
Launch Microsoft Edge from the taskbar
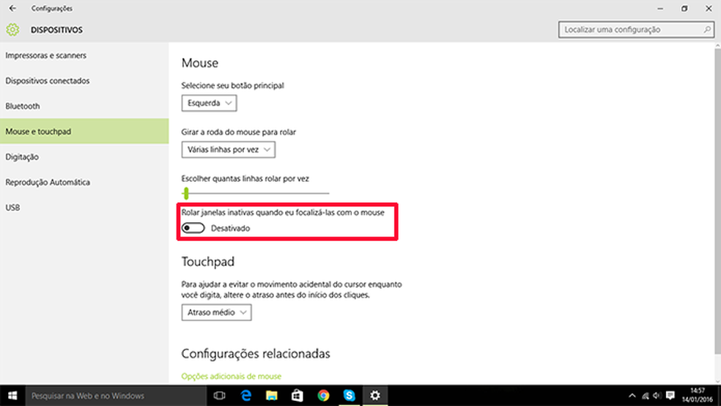pyautogui.click(x=246, y=396)
